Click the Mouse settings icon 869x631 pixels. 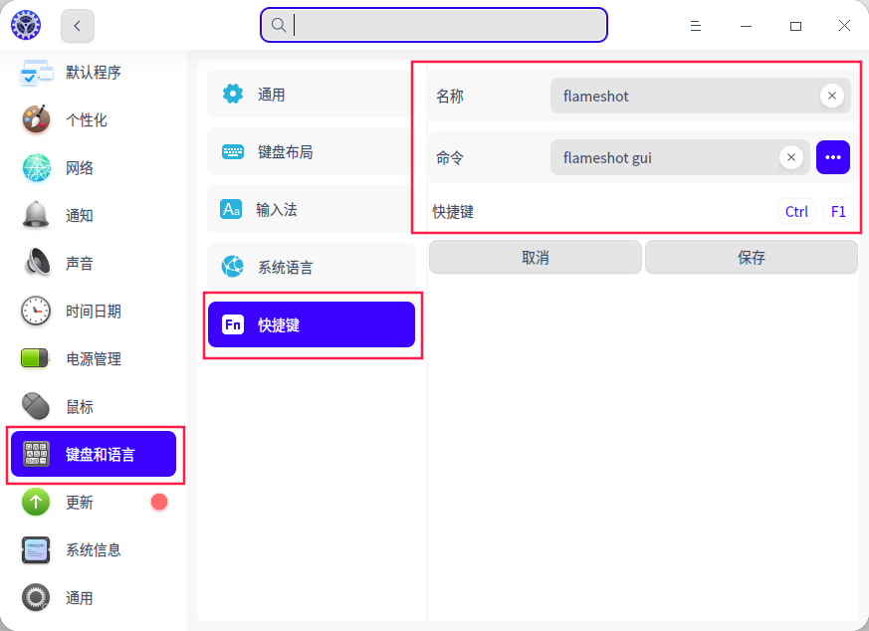point(36,406)
